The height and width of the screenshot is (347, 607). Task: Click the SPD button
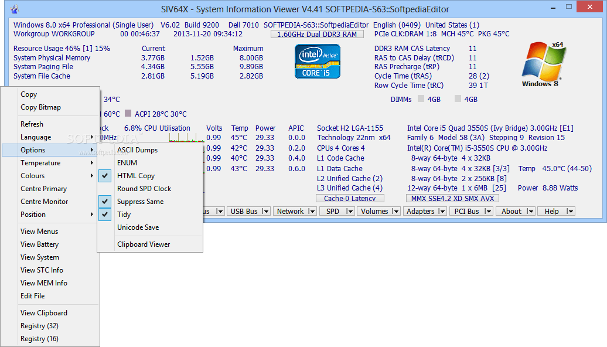pos(333,212)
